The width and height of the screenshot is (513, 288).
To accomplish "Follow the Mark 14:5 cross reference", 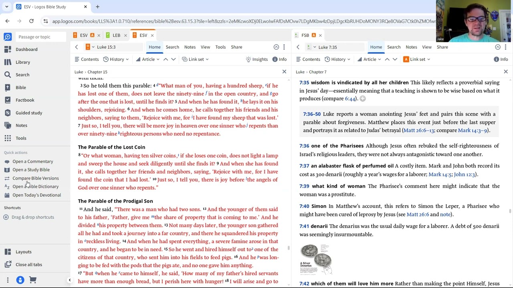I will point(440,174).
